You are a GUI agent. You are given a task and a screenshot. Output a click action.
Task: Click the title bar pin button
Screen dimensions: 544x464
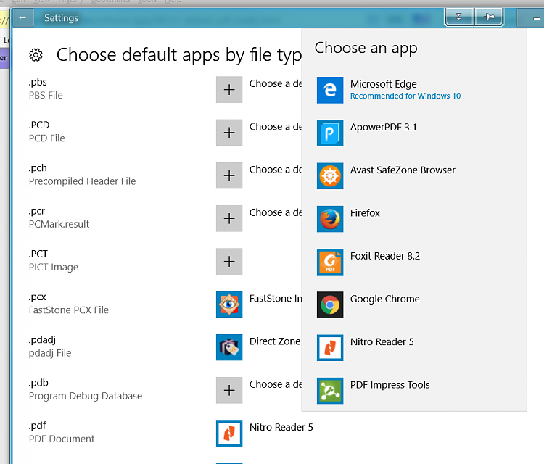(x=489, y=17)
